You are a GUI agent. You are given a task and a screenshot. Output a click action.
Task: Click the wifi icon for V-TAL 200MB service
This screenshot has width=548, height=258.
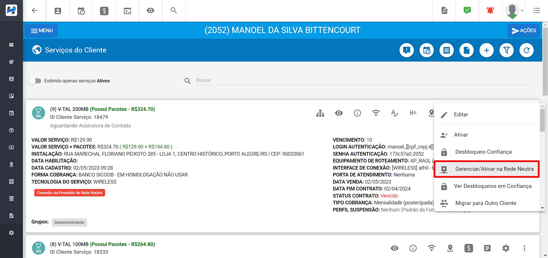click(376, 113)
